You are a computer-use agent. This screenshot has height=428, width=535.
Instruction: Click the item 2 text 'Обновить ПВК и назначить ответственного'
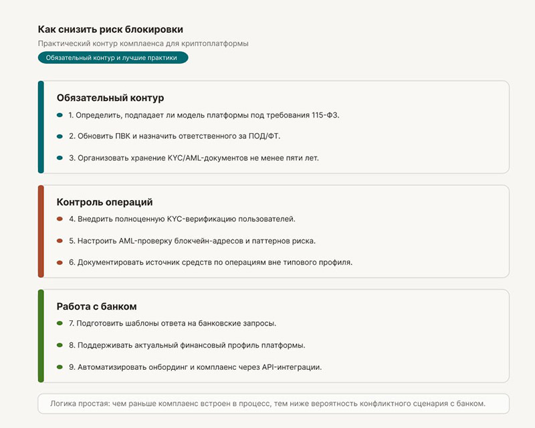(179, 136)
